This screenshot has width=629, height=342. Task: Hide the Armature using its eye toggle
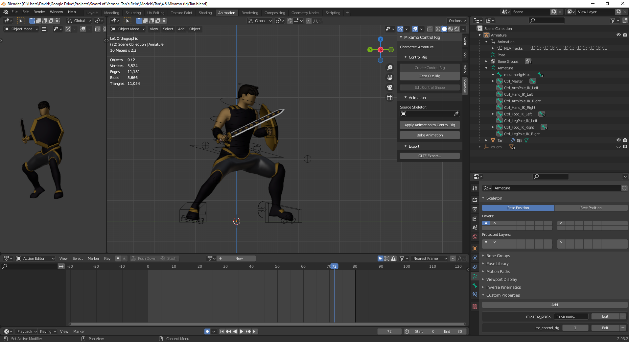point(619,35)
